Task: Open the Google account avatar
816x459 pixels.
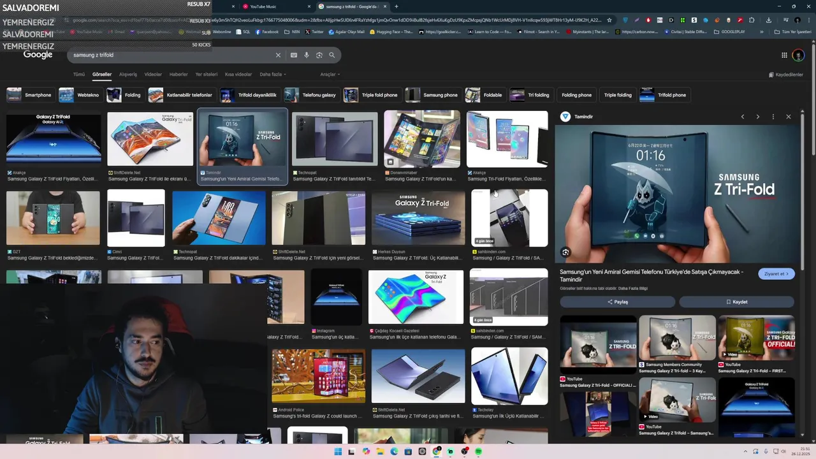Action: (x=798, y=55)
